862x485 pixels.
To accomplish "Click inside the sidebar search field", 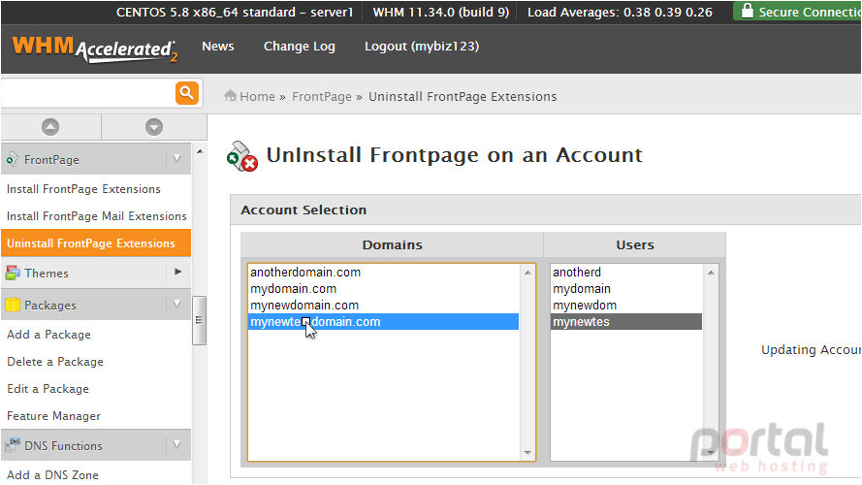I will 88,93.
